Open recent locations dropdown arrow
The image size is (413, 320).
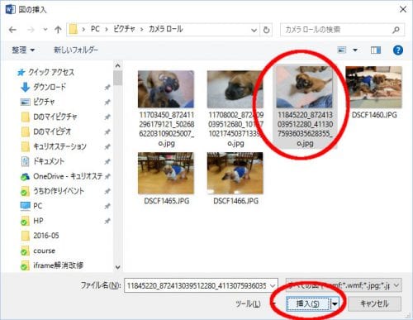(45, 29)
